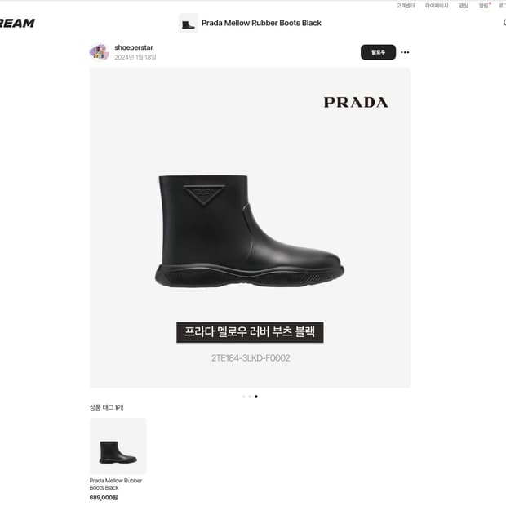Click the tagged product name link
The height and width of the screenshot is (506, 506).
116,484
